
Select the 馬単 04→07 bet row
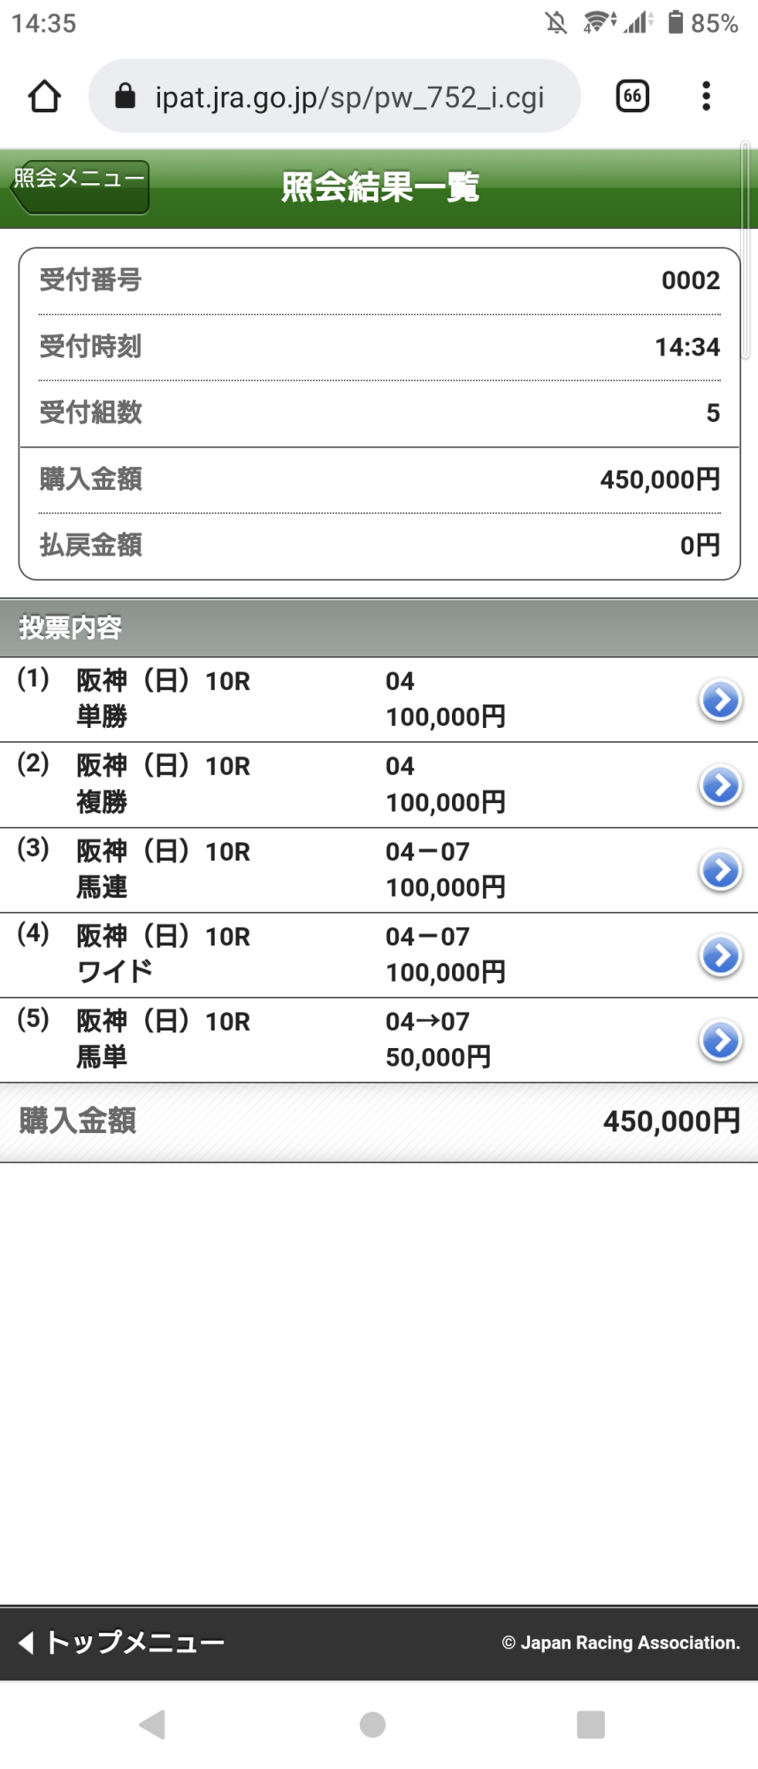379,1041
